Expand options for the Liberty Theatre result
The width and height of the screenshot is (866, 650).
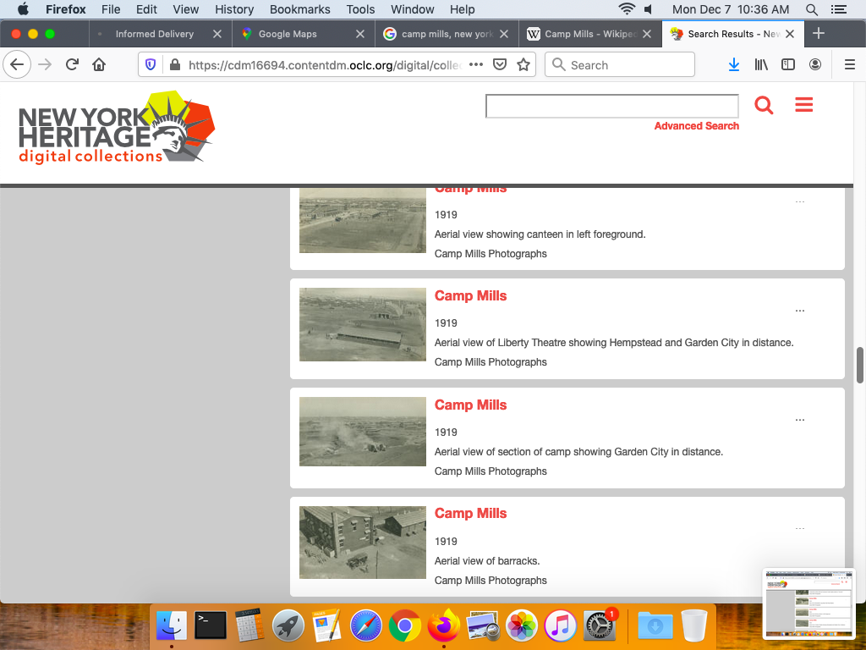point(800,311)
